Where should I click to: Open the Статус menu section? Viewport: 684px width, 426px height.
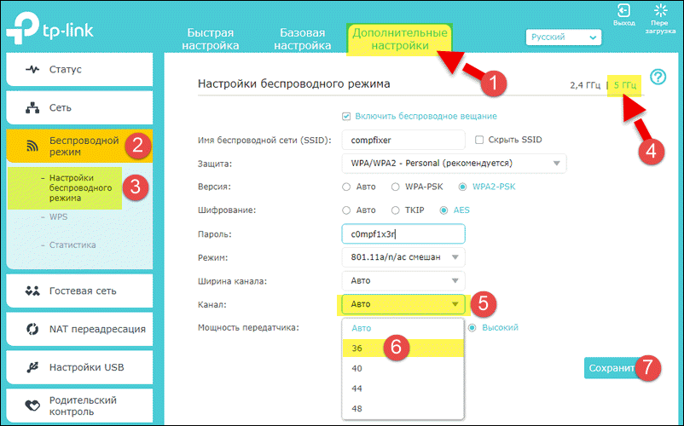click(x=79, y=69)
